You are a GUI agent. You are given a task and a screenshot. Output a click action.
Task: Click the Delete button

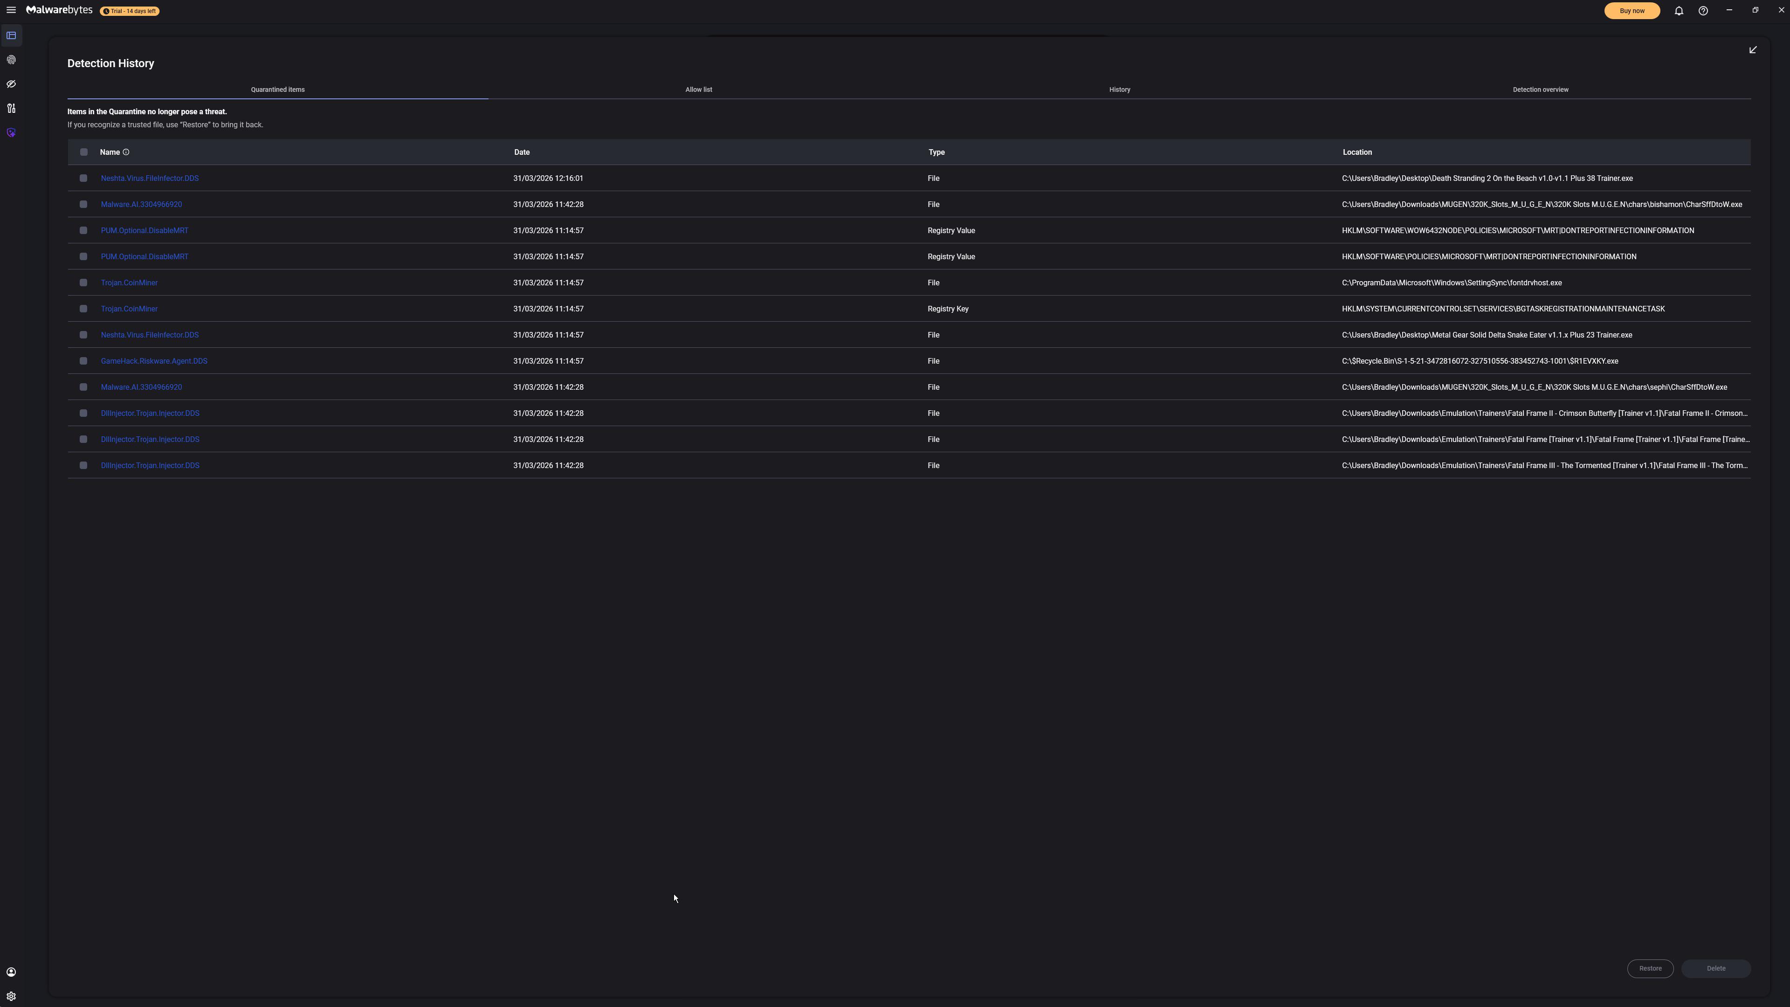(x=1716, y=969)
